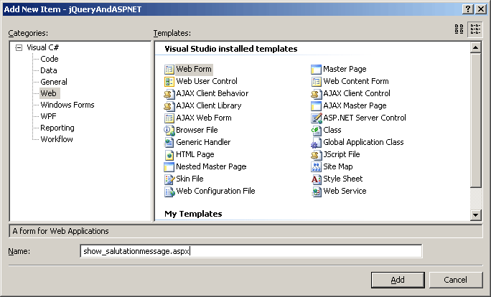
Task: Select the Style Sheet icon
Action: coord(317,179)
